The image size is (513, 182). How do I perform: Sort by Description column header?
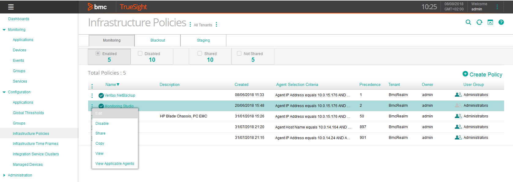coord(169,85)
